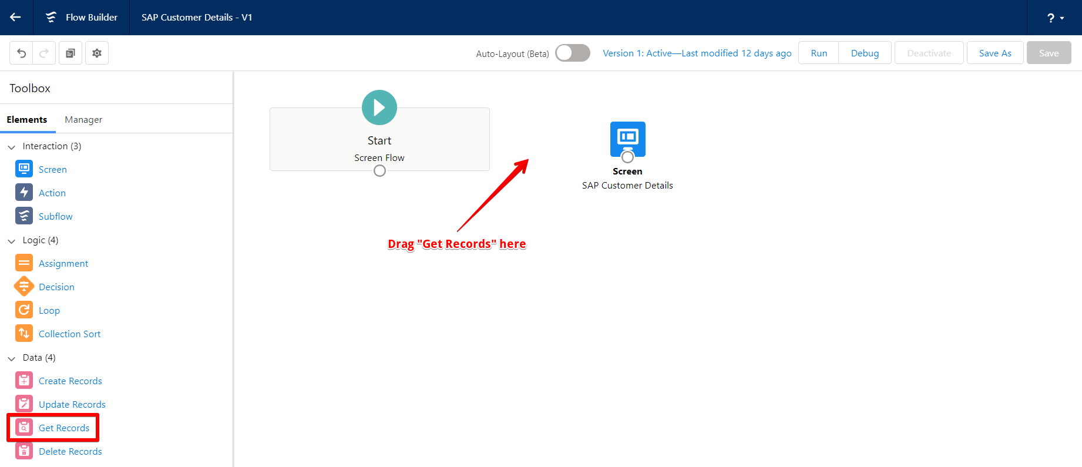
Task: Click the Save As button
Action: (x=995, y=53)
